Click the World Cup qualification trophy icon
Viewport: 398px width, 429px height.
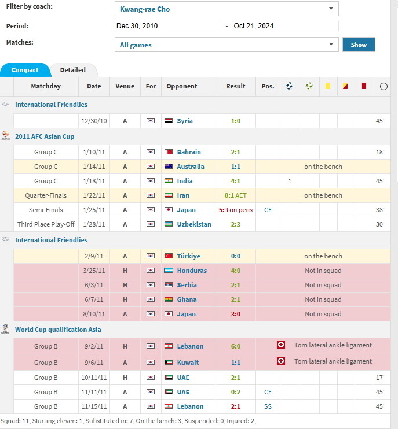click(6, 330)
